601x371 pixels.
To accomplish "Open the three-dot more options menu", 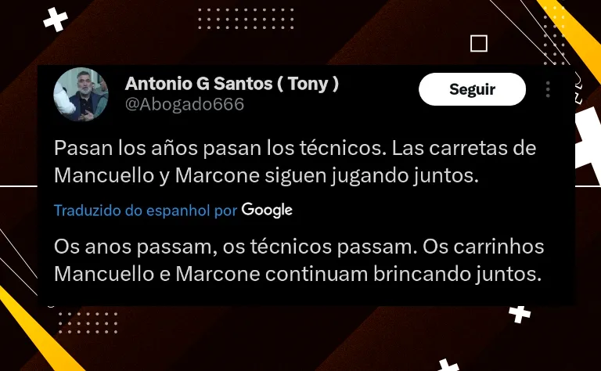I will [548, 89].
